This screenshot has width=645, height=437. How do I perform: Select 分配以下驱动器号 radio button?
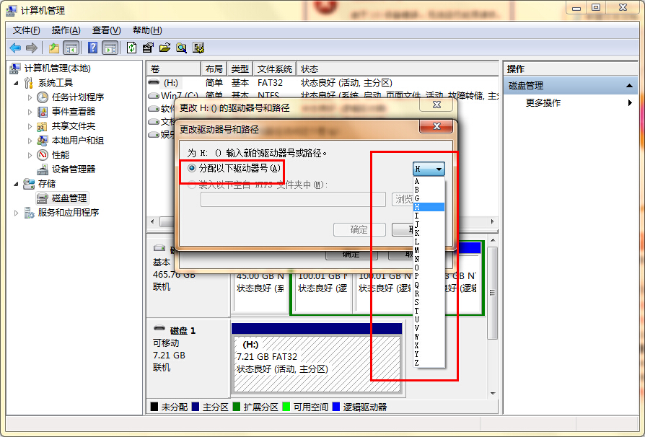(x=192, y=168)
